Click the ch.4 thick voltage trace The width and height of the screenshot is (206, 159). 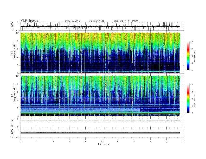coord(100,133)
